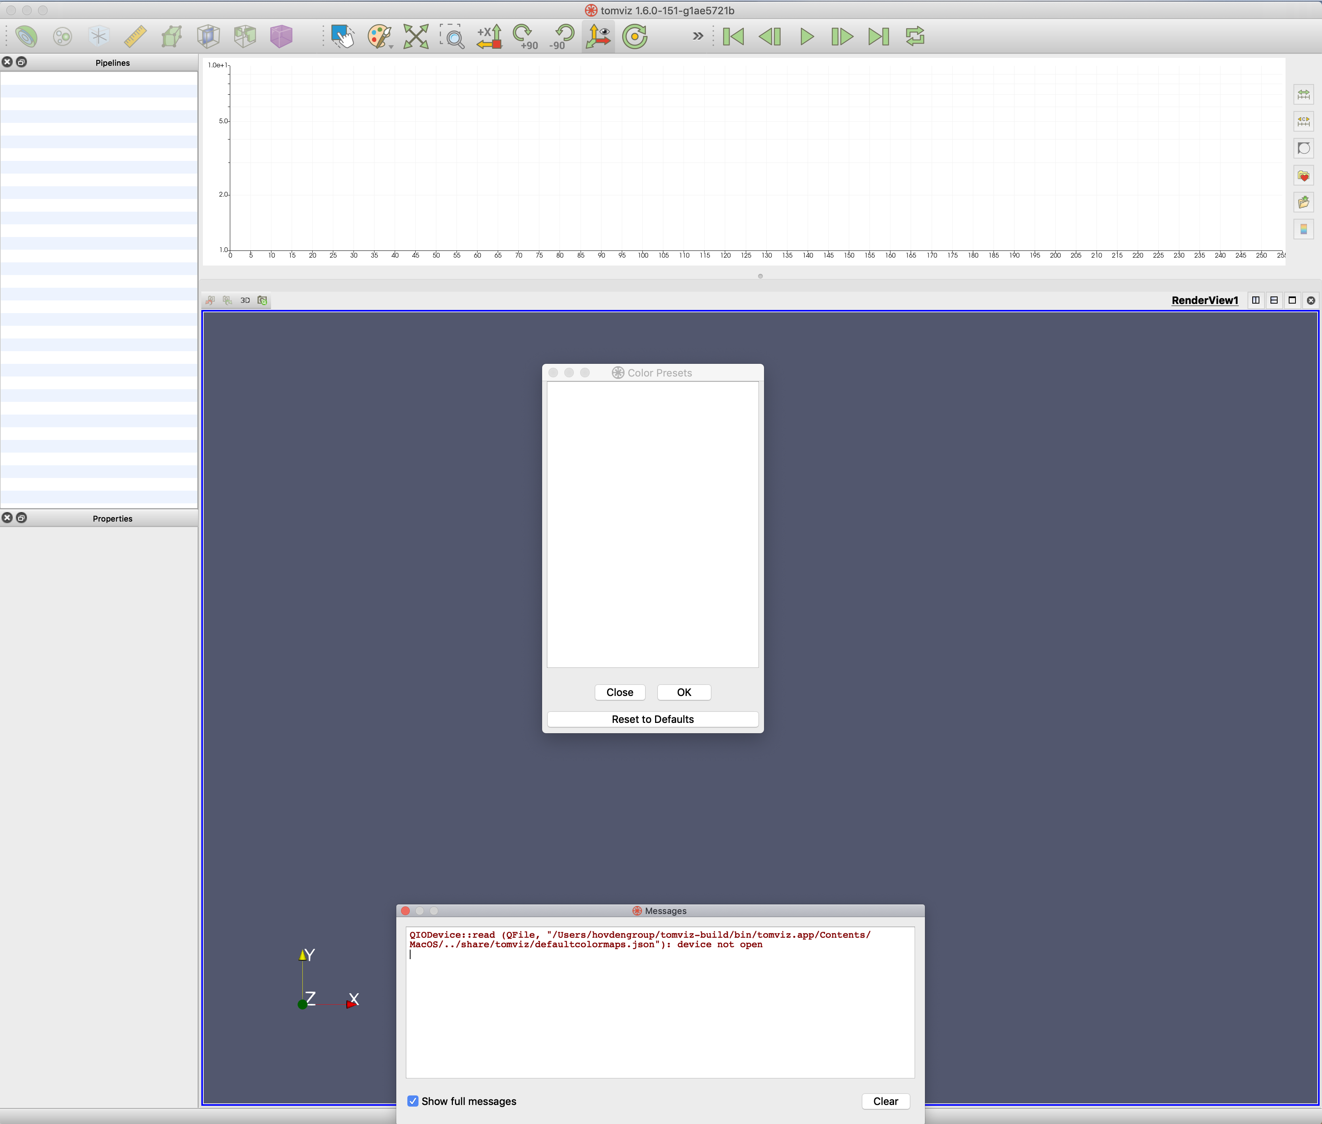Viewport: 1322px width, 1124px height.
Task: Select the ruler measurement tool
Action: pyautogui.click(x=134, y=36)
